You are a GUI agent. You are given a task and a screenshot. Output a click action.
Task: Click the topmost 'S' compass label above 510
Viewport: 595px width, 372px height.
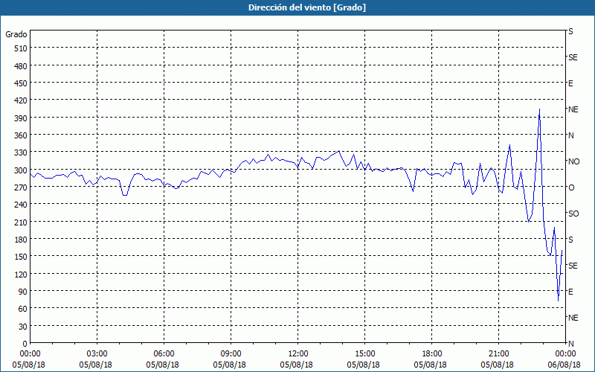(570, 31)
